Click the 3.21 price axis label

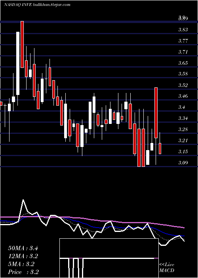183,141
